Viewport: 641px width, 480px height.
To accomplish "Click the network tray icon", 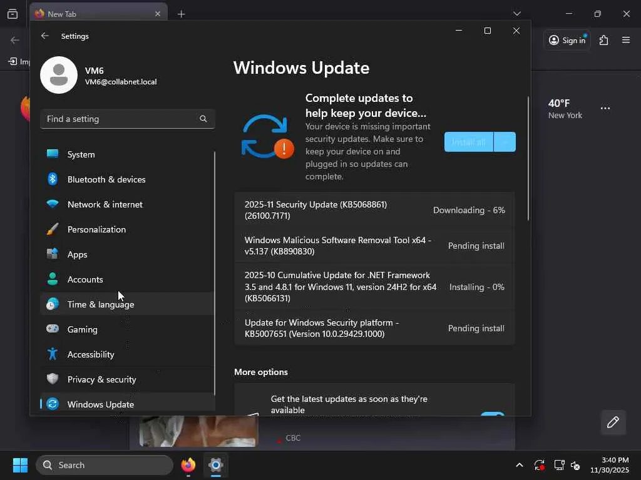I will (559, 465).
